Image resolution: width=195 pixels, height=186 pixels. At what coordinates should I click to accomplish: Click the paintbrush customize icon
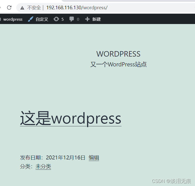pos(30,19)
